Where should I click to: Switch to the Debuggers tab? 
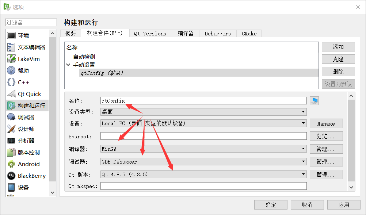(218, 34)
